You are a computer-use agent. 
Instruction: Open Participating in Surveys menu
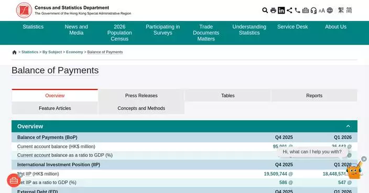163,30
